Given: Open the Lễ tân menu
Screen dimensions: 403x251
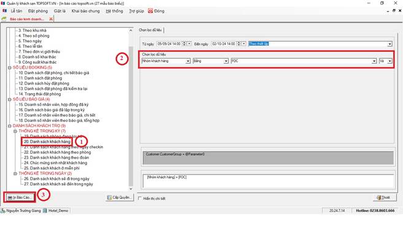Looking at the screenshot, I should coord(17,11).
